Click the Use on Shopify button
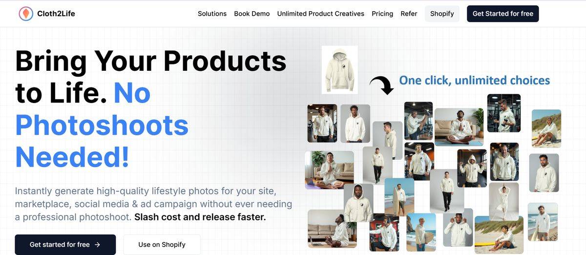 coord(162,245)
